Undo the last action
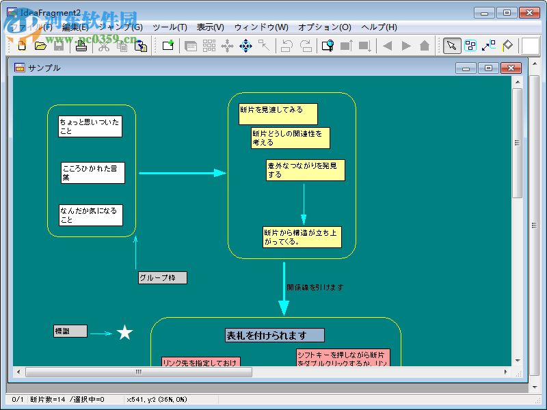547x410 pixels. click(x=287, y=46)
